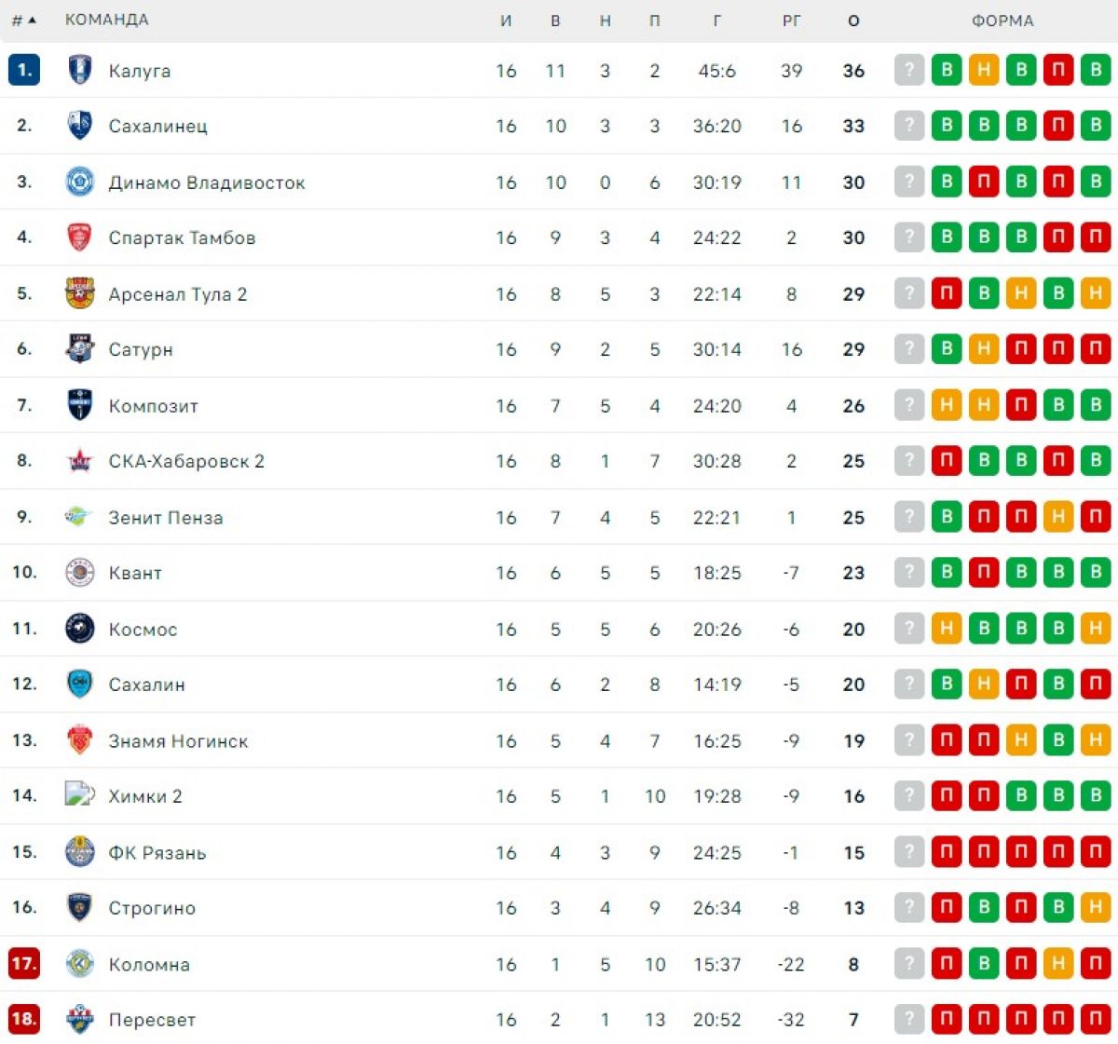Viewport: 1118px width, 1044px height.
Task: Open Динамо Владивосток crest icon
Action: point(80,182)
